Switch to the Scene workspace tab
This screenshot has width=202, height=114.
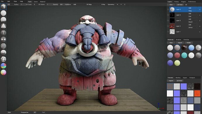(x=36, y=2)
